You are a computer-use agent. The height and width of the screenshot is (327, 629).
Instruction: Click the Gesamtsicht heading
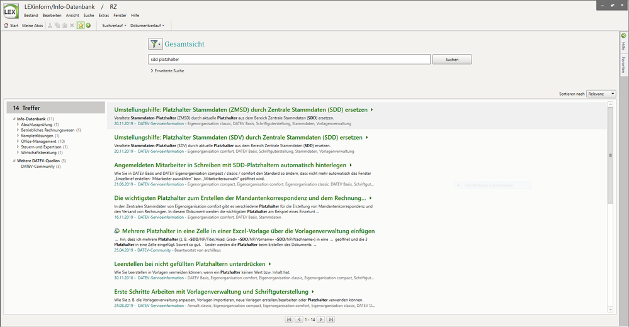184,44
